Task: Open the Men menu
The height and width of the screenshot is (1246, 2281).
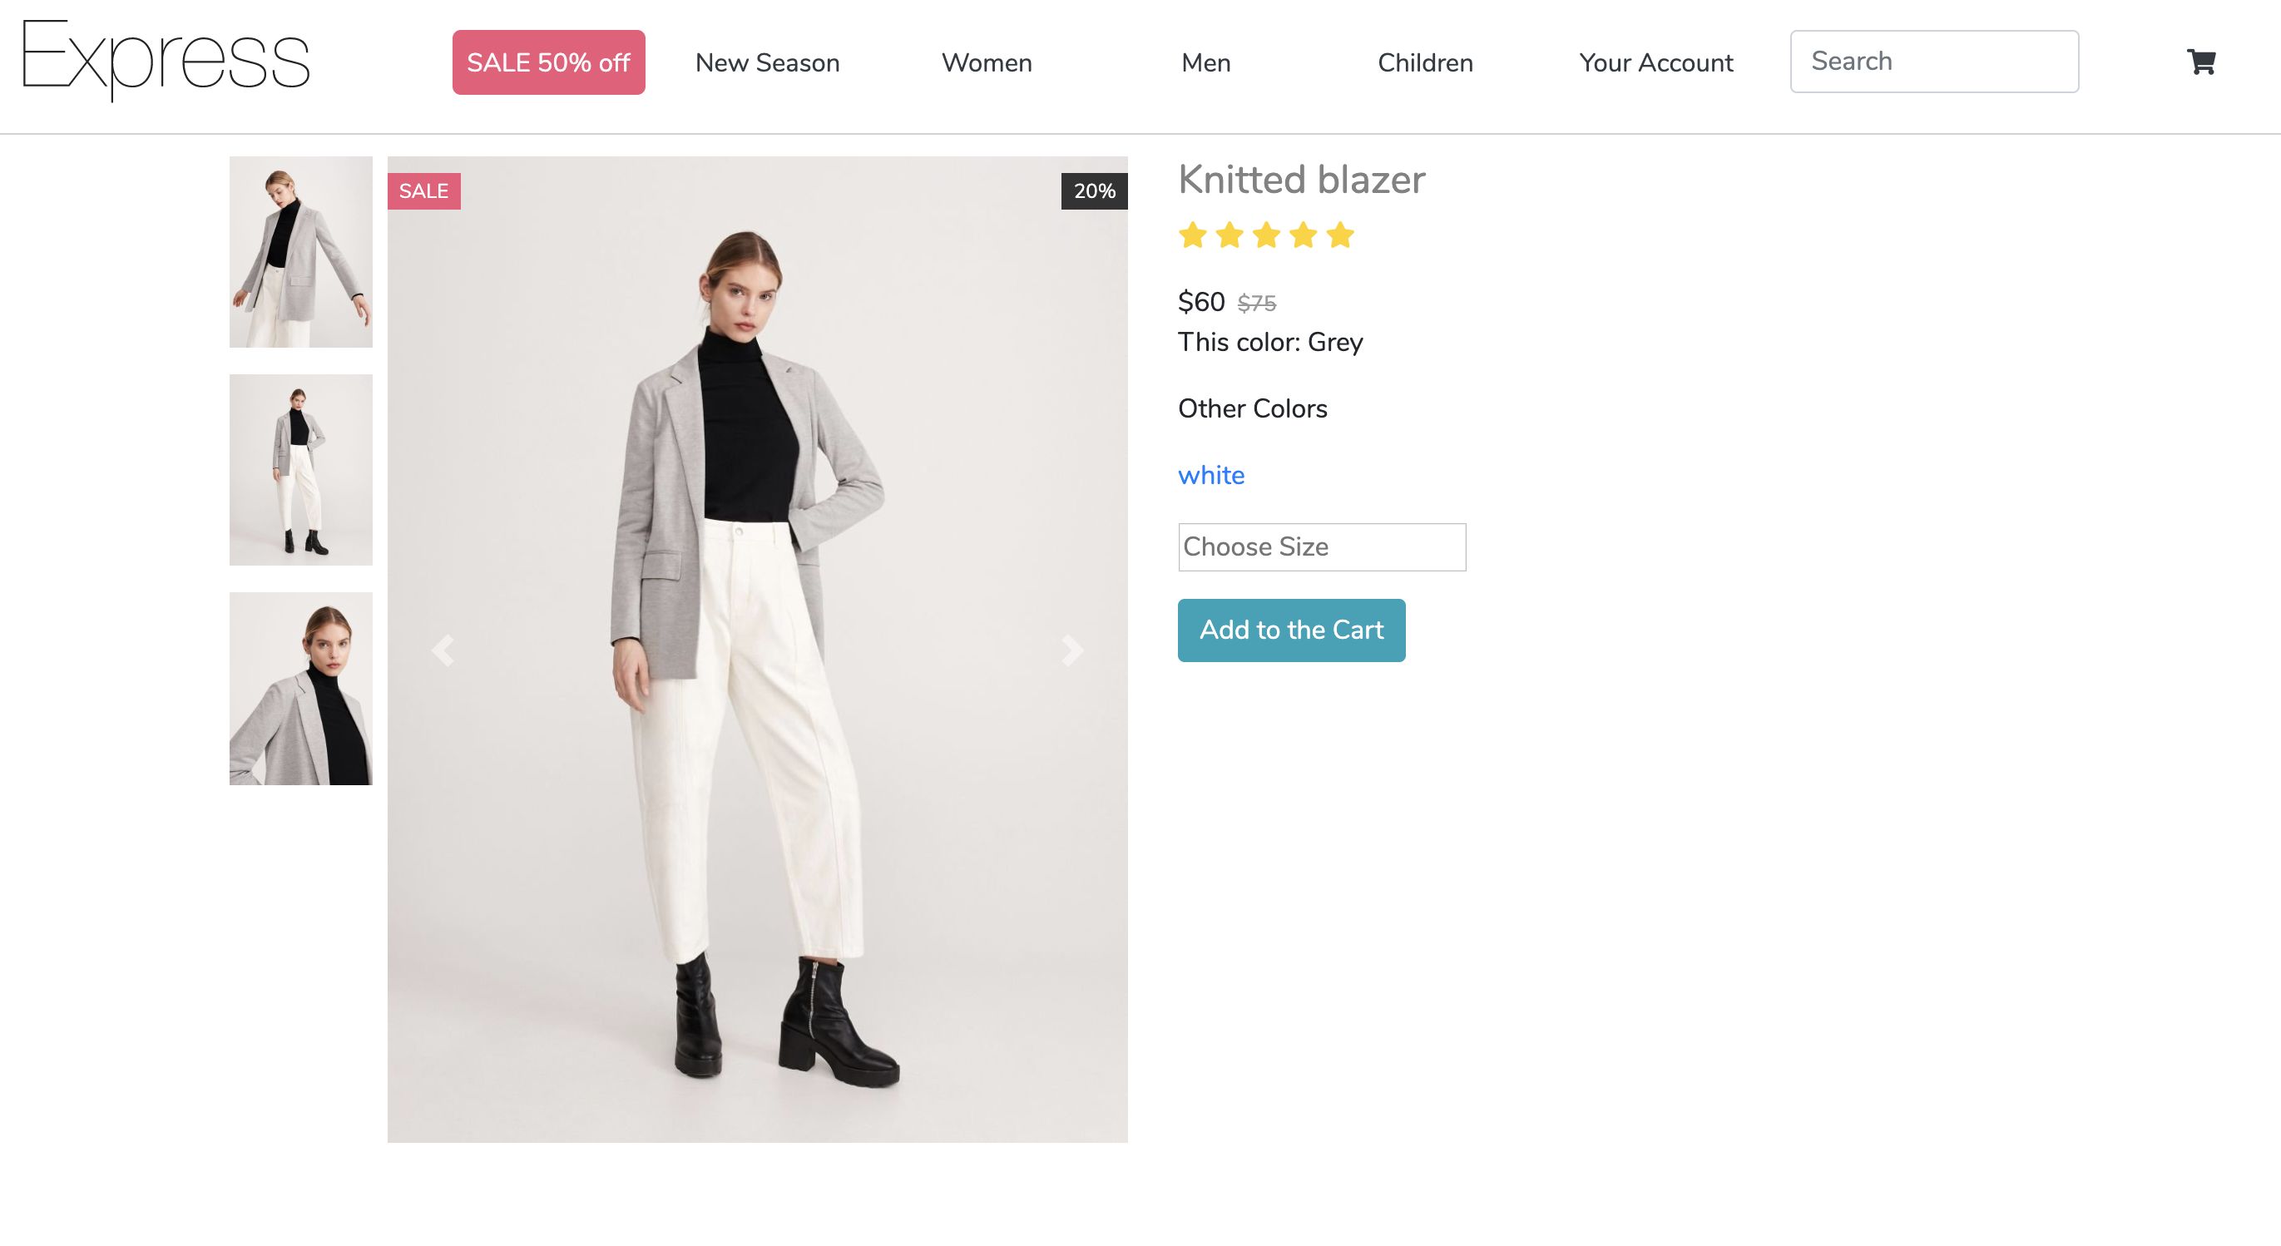Action: pyautogui.click(x=1205, y=63)
